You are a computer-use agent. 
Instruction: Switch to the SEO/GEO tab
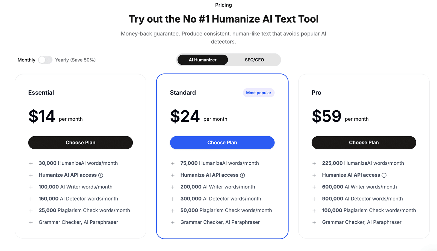point(254,60)
